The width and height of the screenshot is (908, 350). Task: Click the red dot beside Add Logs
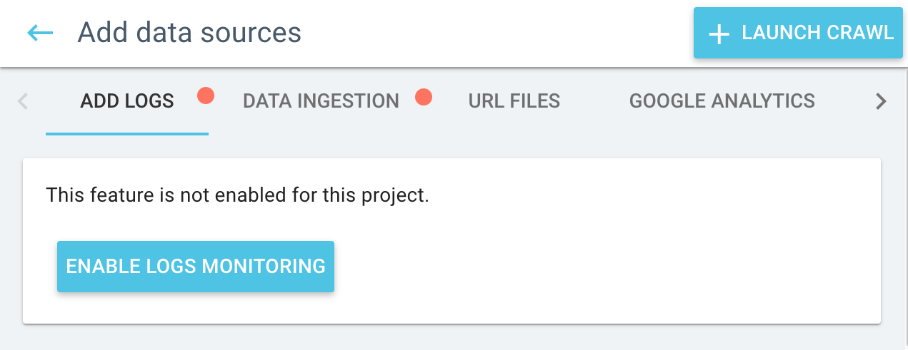pos(206,96)
